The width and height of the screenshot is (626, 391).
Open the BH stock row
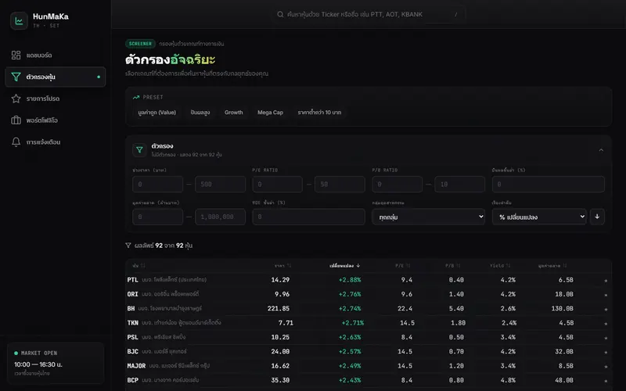click(369, 309)
